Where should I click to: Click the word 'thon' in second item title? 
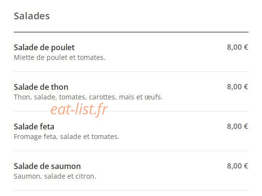point(59,87)
